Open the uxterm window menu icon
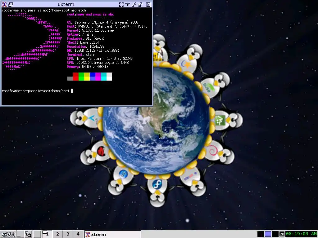The height and width of the screenshot is (238, 318). click(x=4, y=4)
